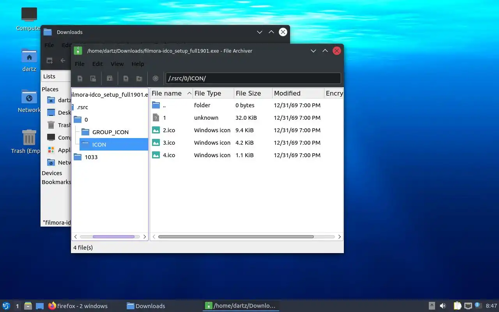The height and width of the screenshot is (312, 499).
Task: Click the show desktop icon on the taskbar
Action: [39, 306]
